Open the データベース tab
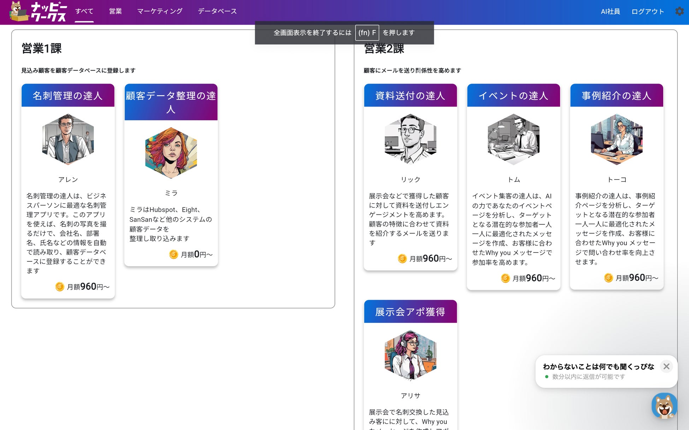 tap(217, 11)
